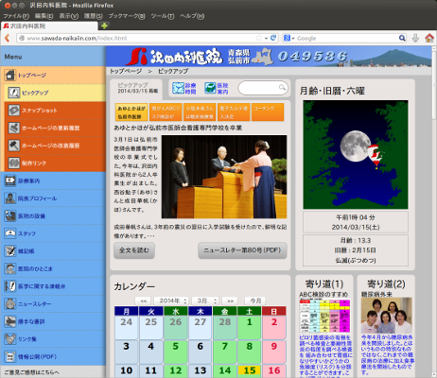Click the 勝手な書評 book icon
This screenshot has width=437, height=378.
[x=10, y=321]
